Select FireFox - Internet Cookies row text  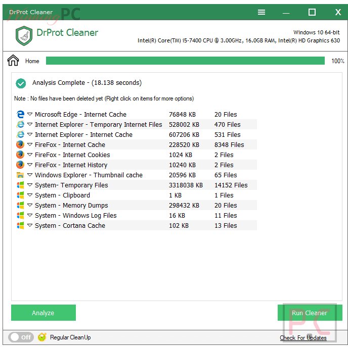click(x=72, y=155)
